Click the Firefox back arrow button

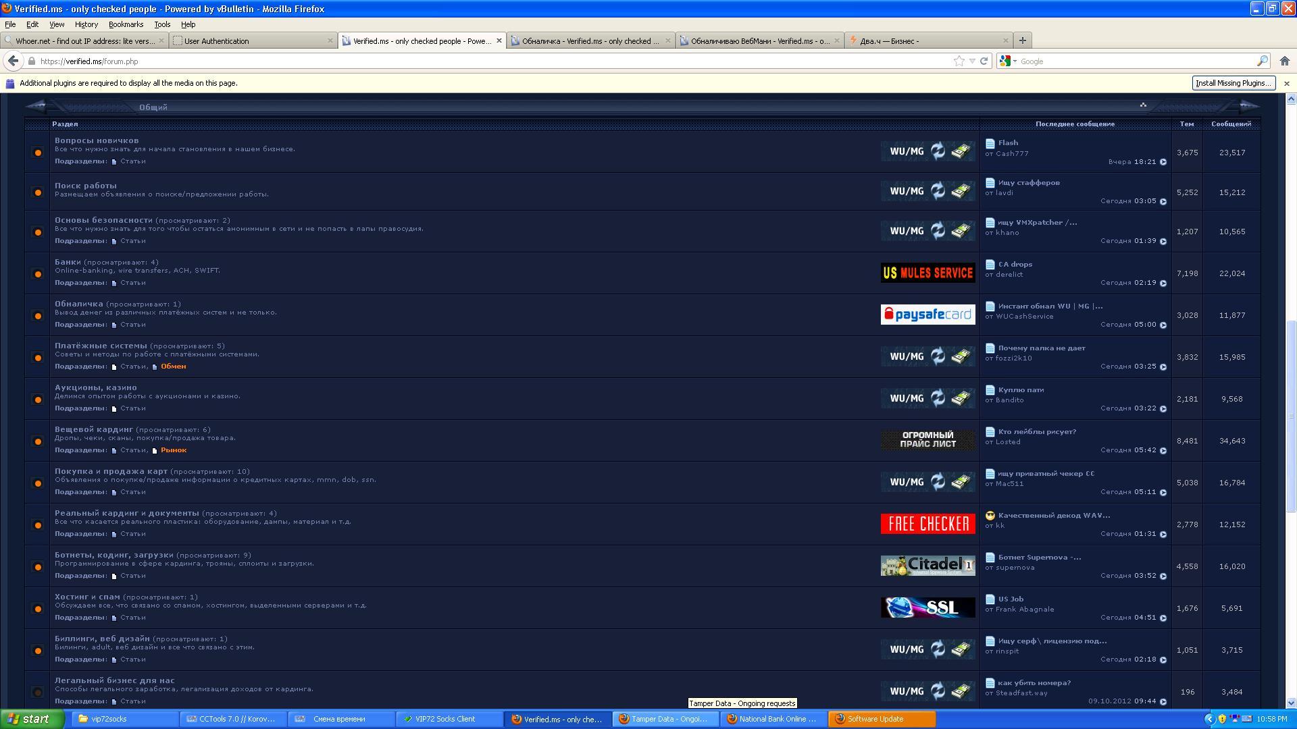pos(13,61)
